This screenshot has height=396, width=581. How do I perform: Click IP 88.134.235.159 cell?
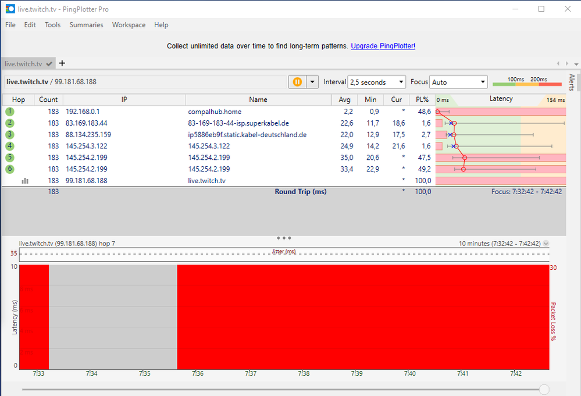click(x=88, y=134)
